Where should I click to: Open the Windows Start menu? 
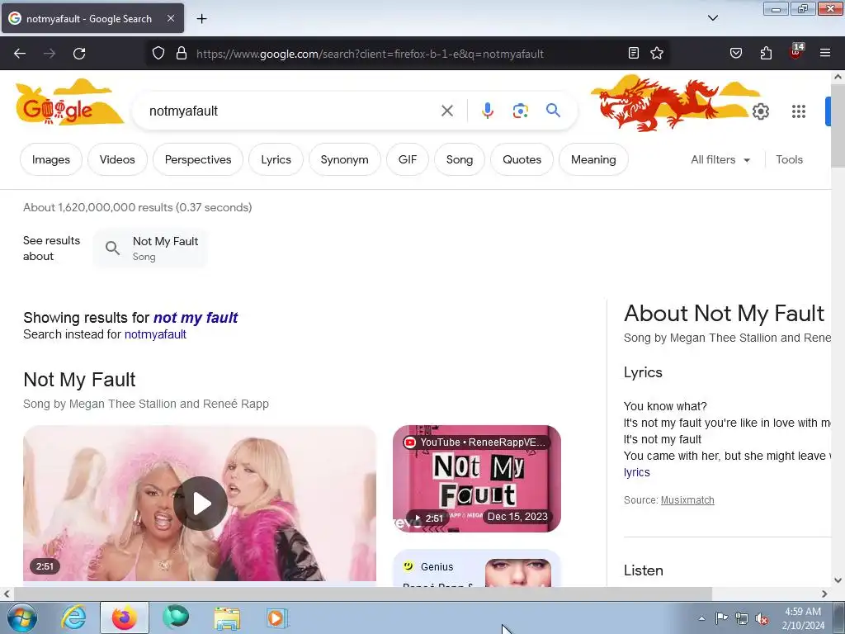(x=21, y=617)
